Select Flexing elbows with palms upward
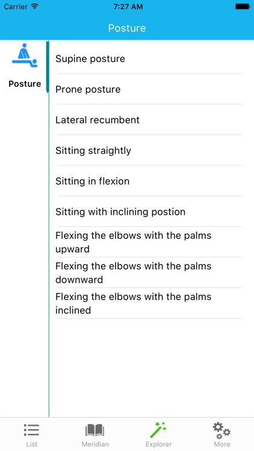 pyautogui.click(x=149, y=242)
